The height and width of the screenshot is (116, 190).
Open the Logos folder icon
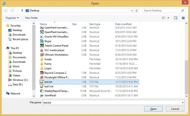(42, 68)
